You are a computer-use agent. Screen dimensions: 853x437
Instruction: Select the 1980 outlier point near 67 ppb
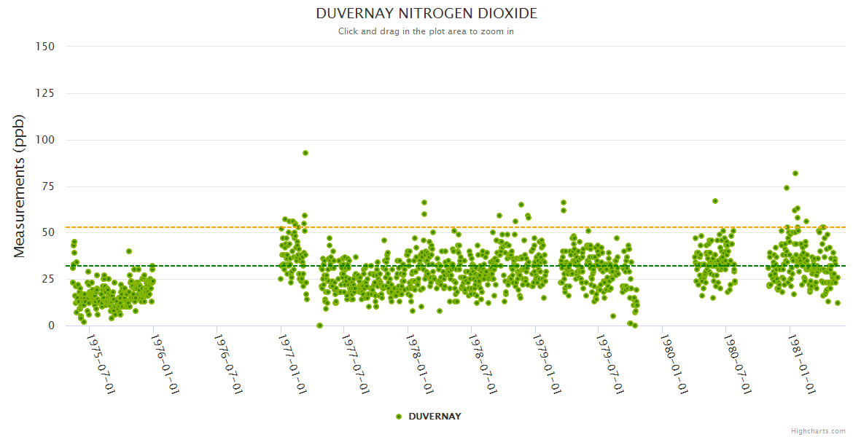tap(715, 201)
